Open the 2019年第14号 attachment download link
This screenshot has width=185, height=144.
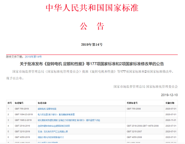(x=33, y=57)
